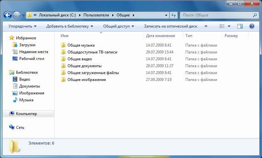Open Help with the question mark icon
The image size is (262, 158).
(252, 26)
